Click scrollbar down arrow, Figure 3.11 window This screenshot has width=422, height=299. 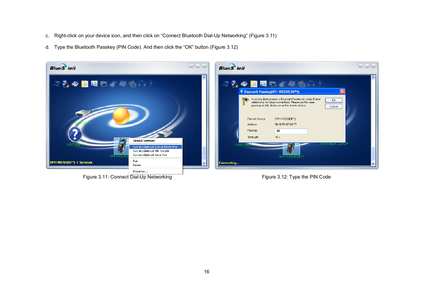[x=204, y=163]
